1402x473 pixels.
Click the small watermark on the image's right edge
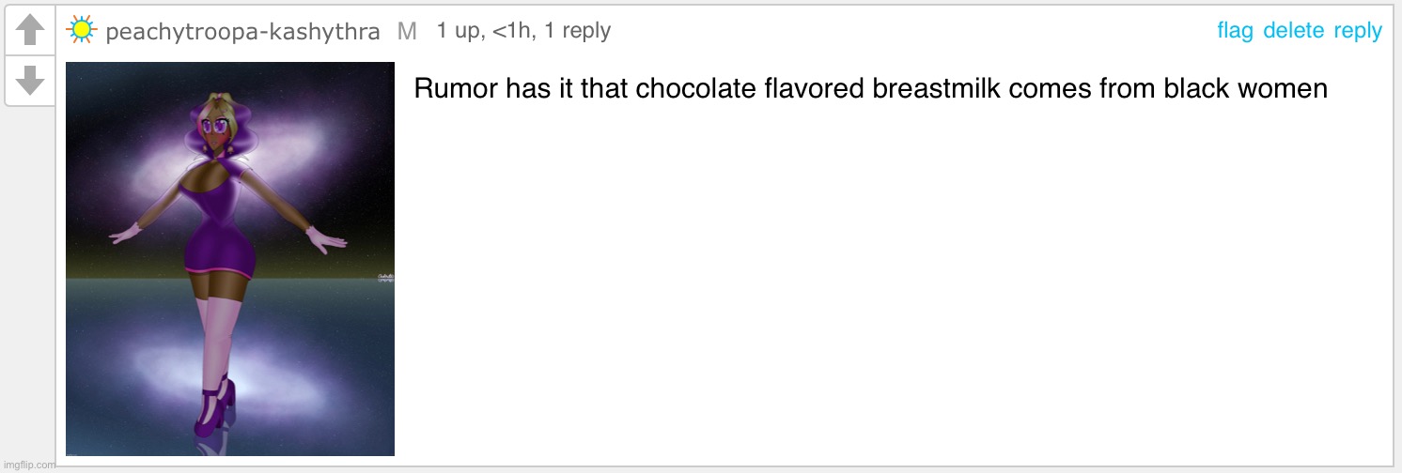384,277
